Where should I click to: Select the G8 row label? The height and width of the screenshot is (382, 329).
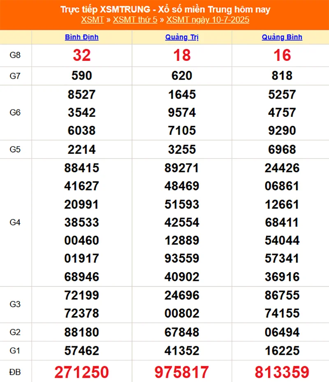pyautogui.click(x=15, y=55)
